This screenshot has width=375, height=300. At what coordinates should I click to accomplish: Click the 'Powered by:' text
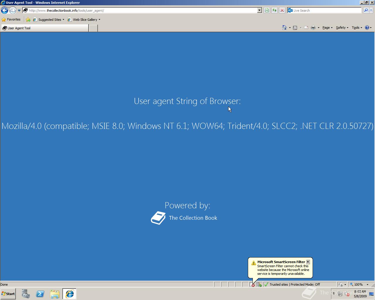click(187, 205)
